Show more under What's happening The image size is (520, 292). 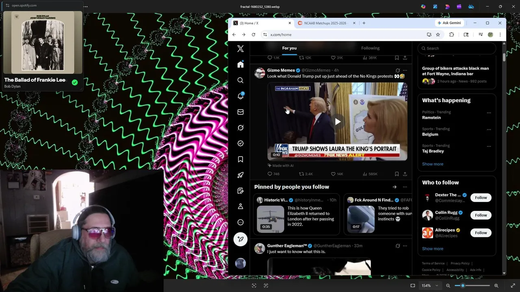click(433, 164)
